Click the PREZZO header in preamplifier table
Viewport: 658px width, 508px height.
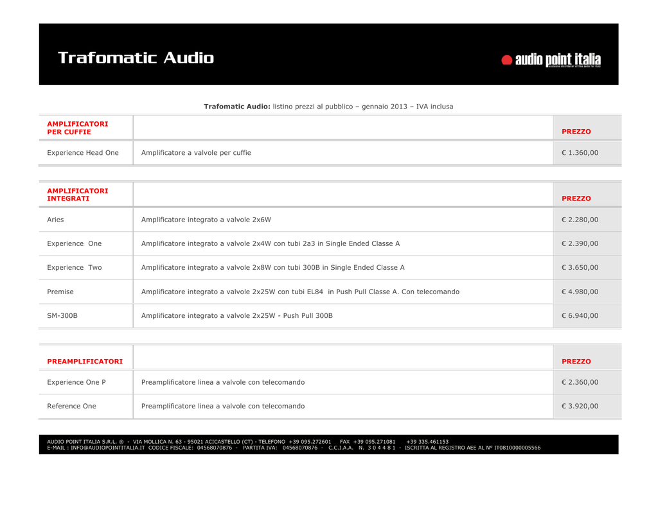click(x=576, y=361)
